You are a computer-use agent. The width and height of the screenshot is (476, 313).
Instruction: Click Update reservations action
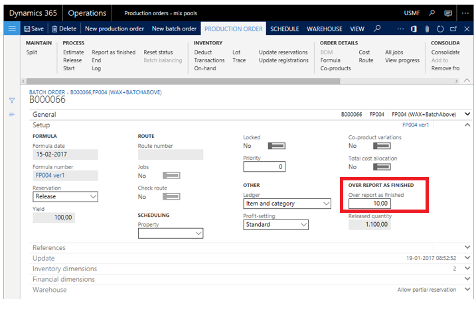click(283, 52)
